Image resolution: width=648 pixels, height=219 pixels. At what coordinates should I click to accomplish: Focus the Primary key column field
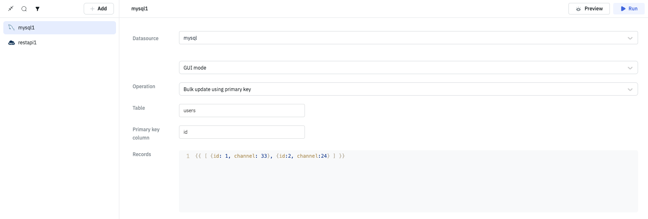(242, 132)
